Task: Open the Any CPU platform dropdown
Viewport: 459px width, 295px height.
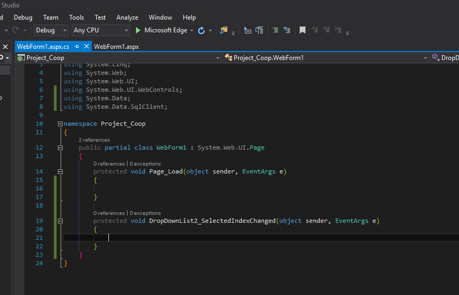Action: coord(101,30)
